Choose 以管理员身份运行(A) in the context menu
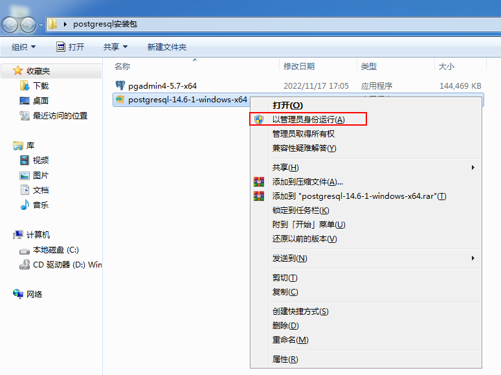Image resolution: width=501 pixels, height=375 pixels. click(x=308, y=120)
